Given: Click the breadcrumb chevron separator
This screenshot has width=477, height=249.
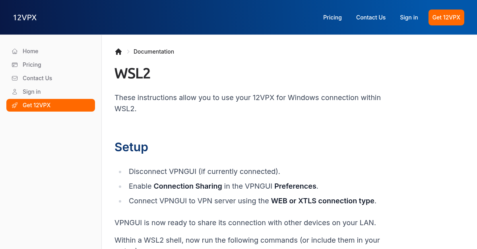Looking at the screenshot, I should [128, 52].
